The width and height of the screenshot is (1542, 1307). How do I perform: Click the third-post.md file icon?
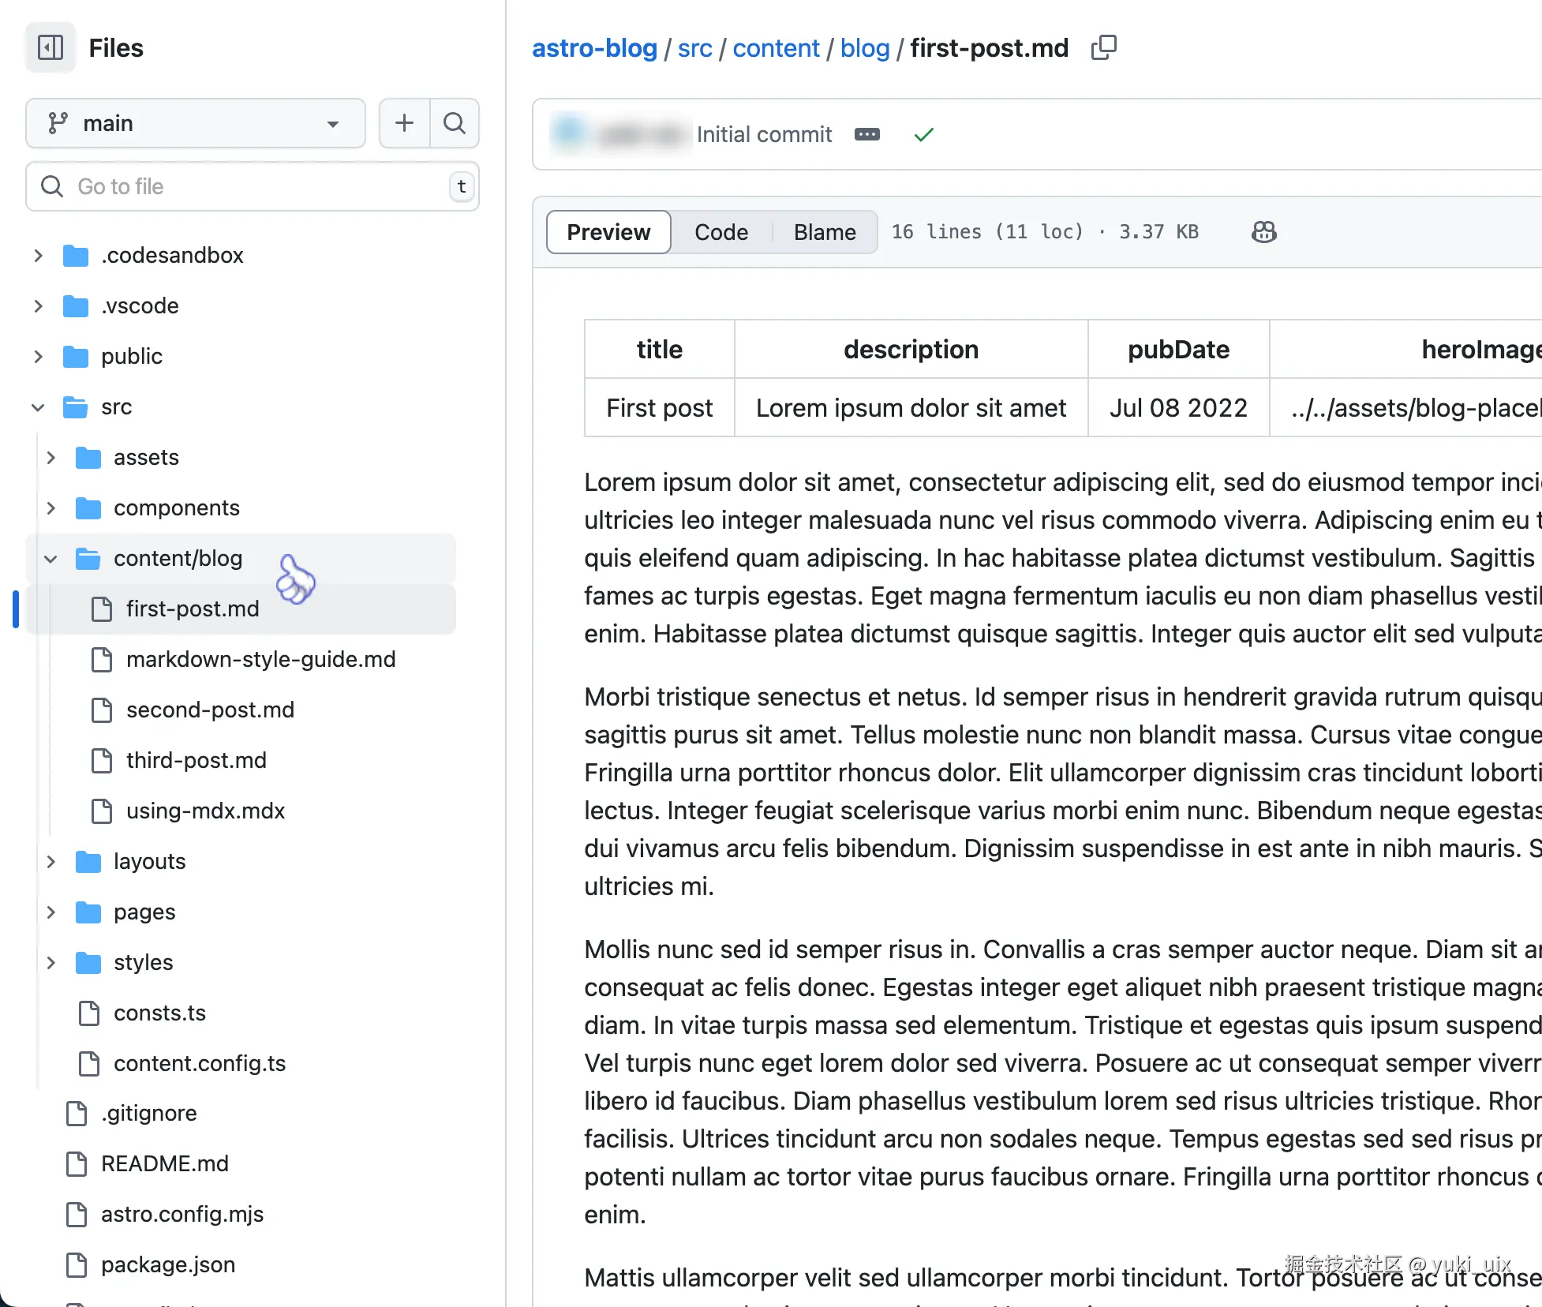coord(102,761)
